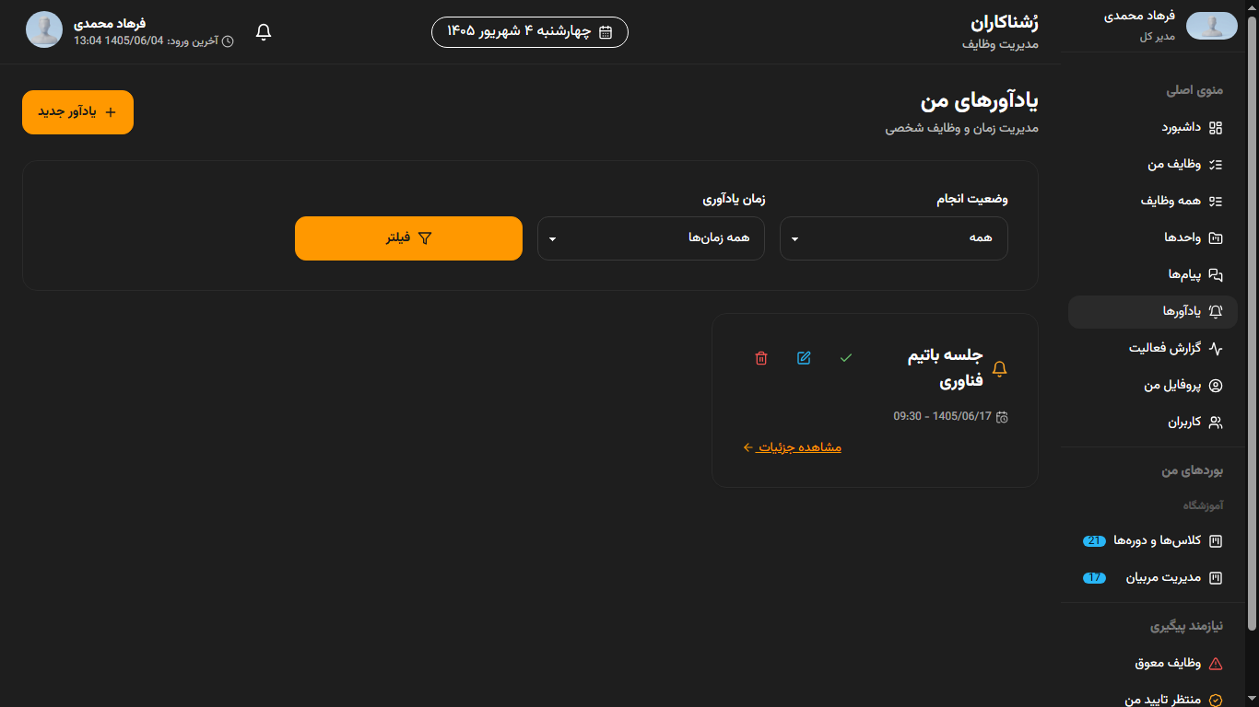Click the calendar icon beside date چهارشنبه ۴ شهریور
This screenshot has height=707, width=1259.
pyautogui.click(x=606, y=32)
